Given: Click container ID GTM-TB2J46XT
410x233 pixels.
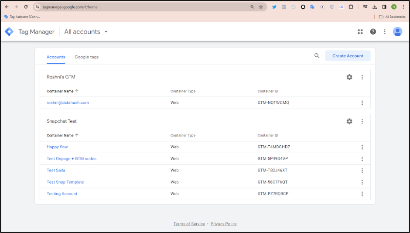Looking at the screenshot, I should click(x=273, y=170).
